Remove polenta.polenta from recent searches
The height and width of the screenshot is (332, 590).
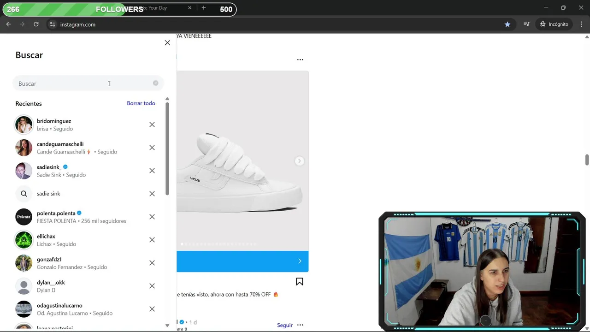(x=152, y=217)
